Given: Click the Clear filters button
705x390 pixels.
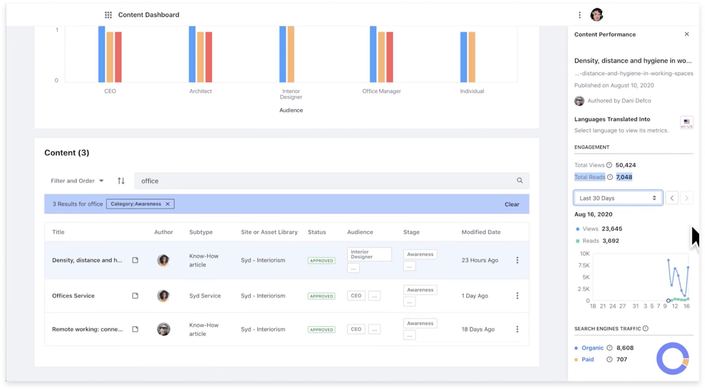Looking at the screenshot, I should [512, 204].
